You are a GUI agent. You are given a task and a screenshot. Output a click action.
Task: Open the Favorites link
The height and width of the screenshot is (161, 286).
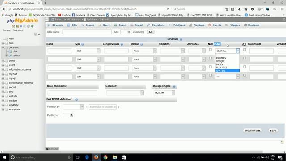pos(18,30)
